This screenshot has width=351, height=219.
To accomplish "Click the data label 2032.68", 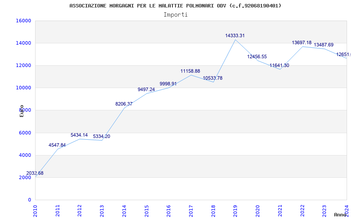I will (35, 173).
